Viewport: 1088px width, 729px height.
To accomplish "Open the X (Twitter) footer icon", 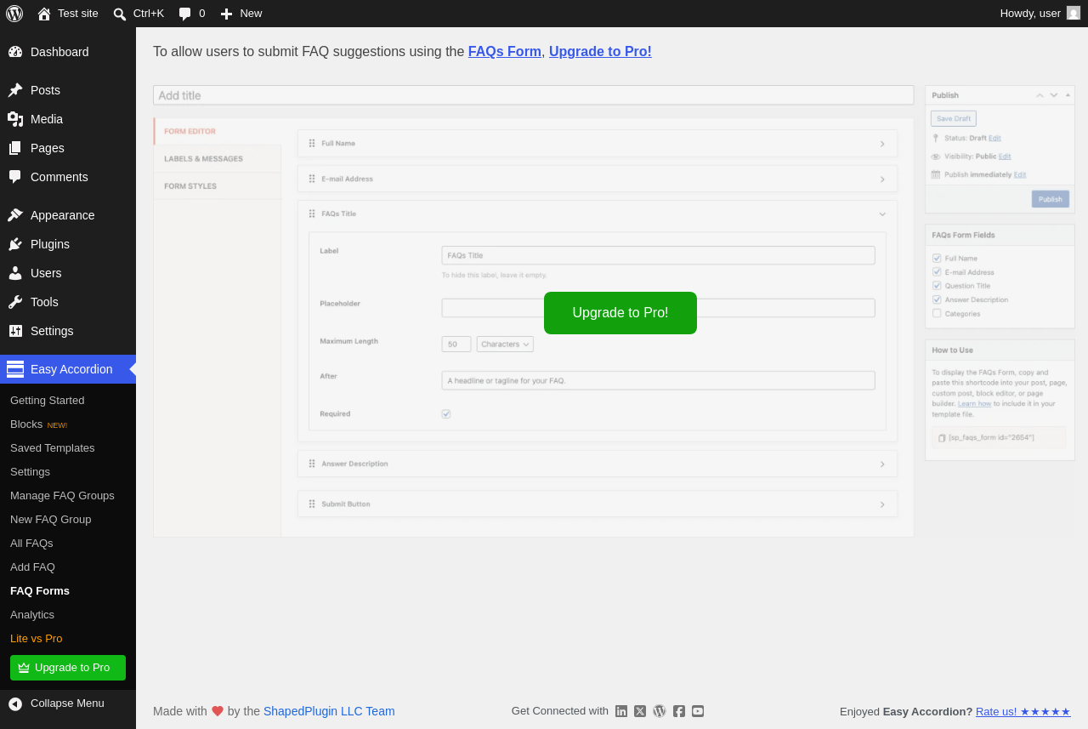I will 640,711.
